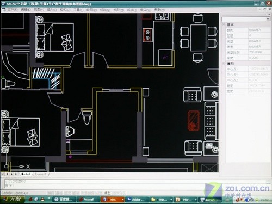Open the object selection dropdown in properties panel
Image resolution: width=272 pixels, height=204 pixels.
268,19
